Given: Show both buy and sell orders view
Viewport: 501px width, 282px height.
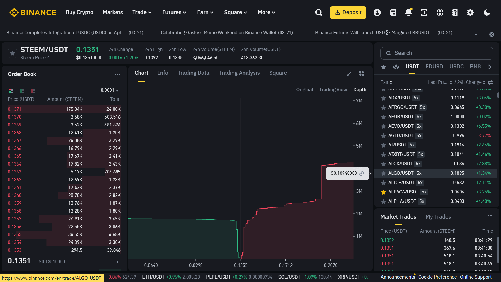Looking at the screenshot, I should 11,90.
